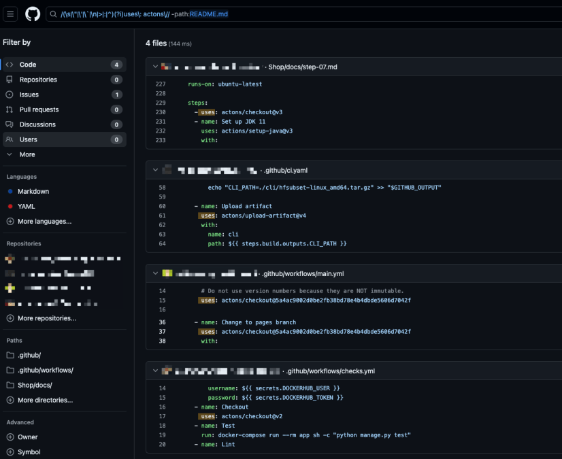Select the Users filter

[x=65, y=139]
